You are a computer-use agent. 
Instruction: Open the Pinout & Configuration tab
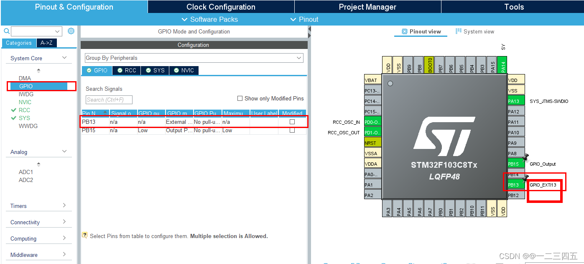click(74, 7)
